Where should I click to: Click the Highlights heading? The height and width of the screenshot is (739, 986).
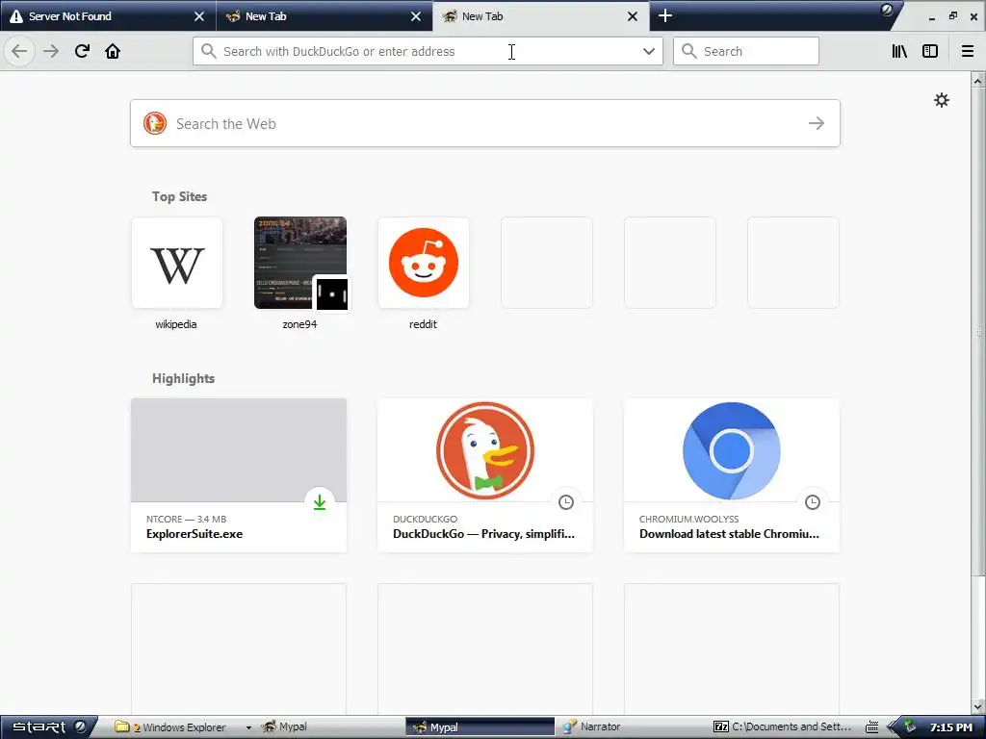click(x=183, y=378)
